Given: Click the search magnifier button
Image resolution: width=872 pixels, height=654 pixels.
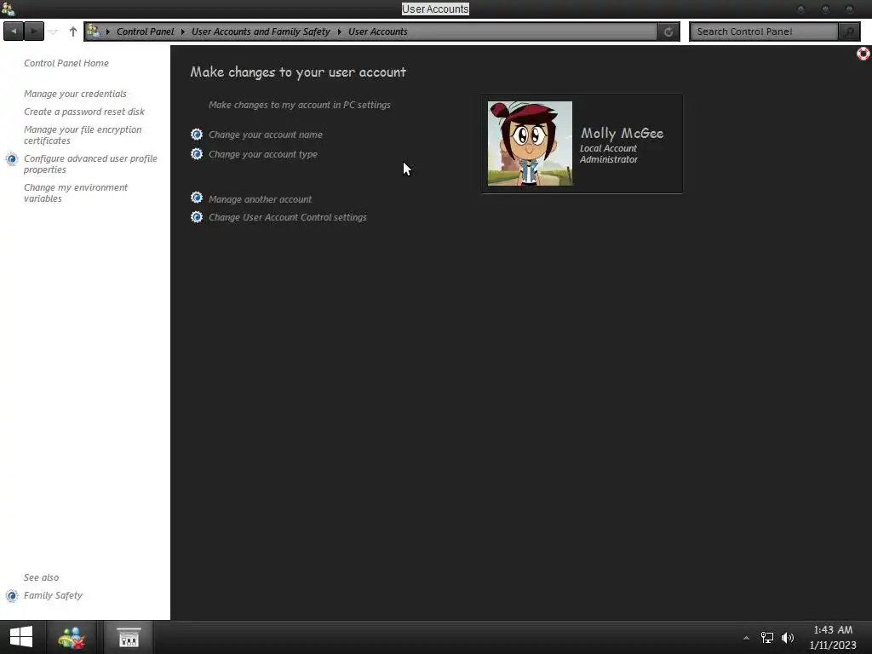Looking at the screenshot, I should tap(849, 32).
